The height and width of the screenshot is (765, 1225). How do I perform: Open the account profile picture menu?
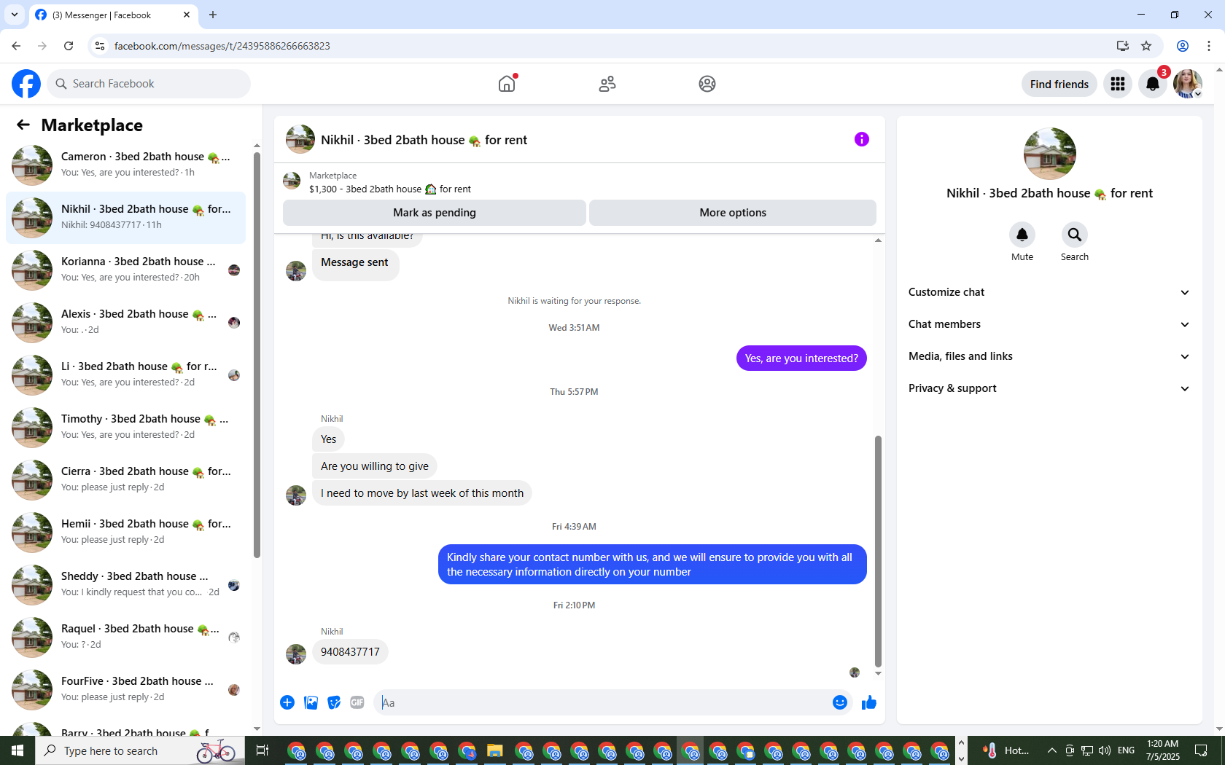1188,84
